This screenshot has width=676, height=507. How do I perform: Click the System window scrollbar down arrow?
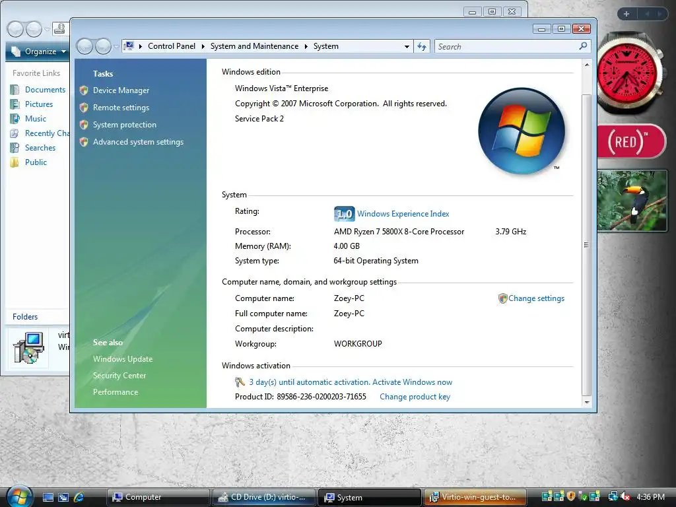pos(586,402)
